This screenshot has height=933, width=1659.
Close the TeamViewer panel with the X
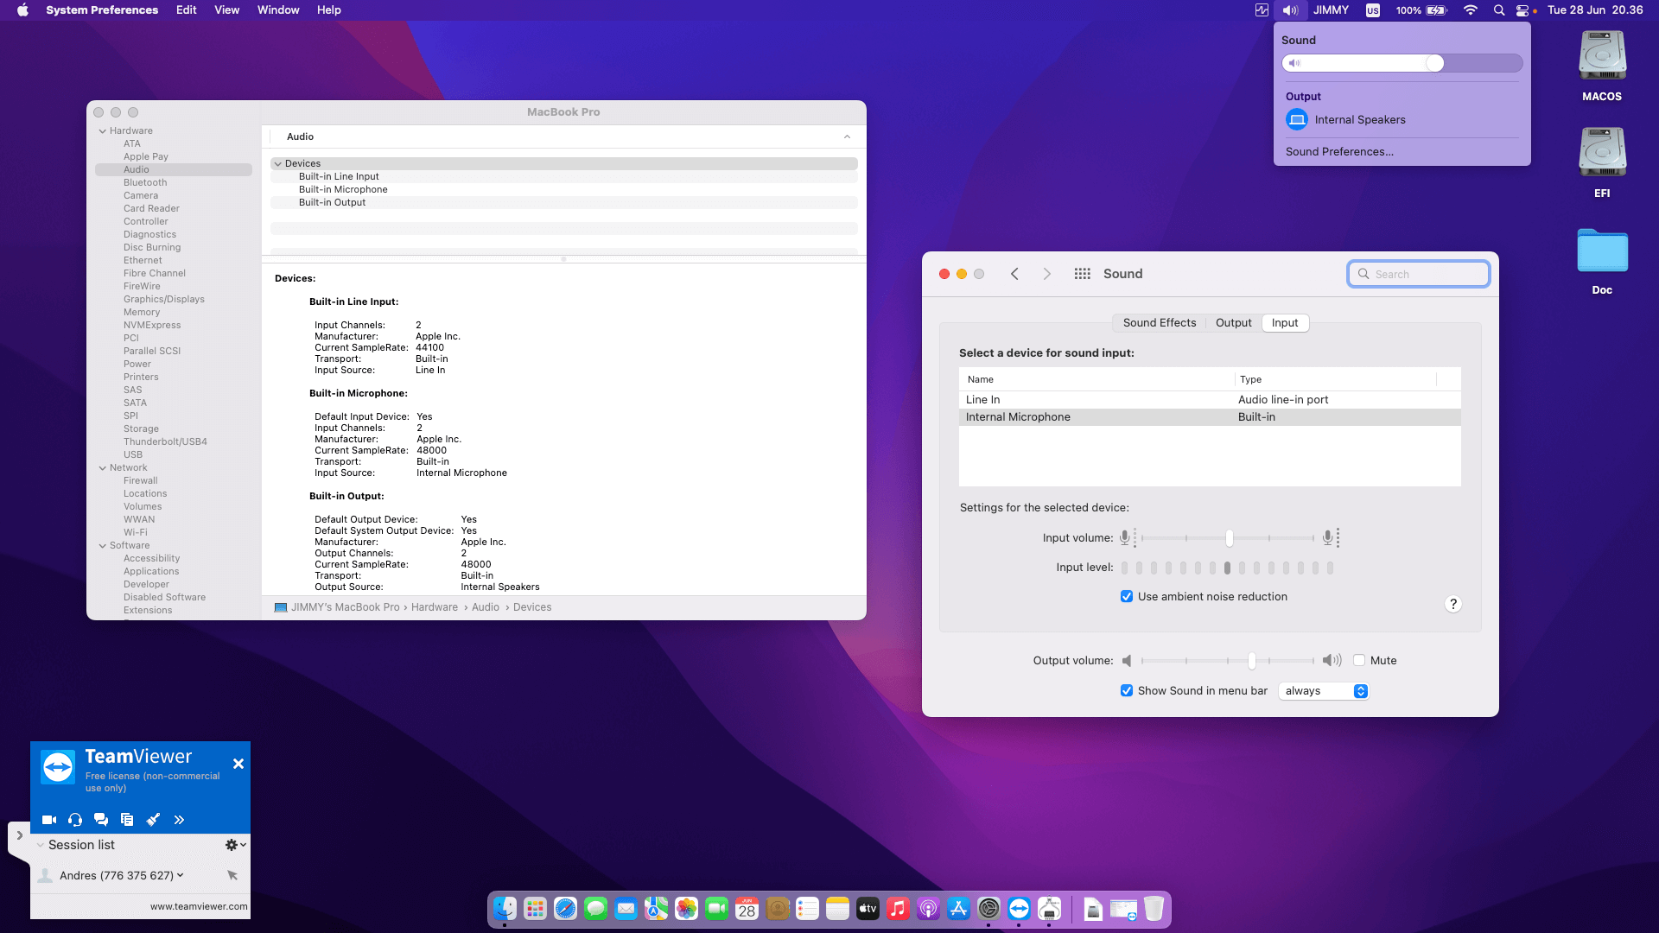pos(238,764)
